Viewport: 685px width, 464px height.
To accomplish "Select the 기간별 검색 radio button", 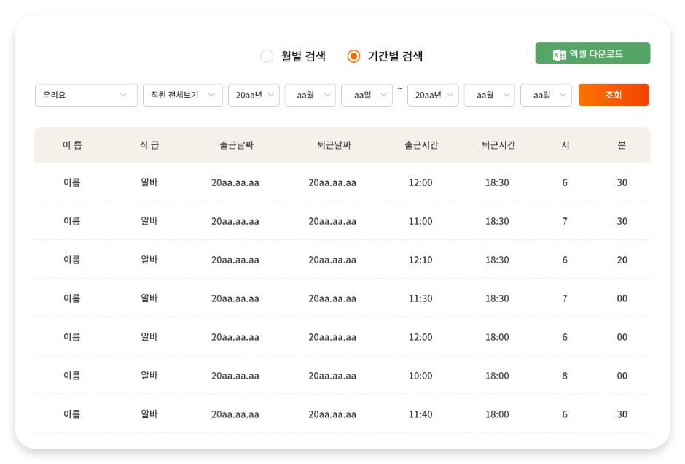I will pyautogui.click(x=353, y=56).
